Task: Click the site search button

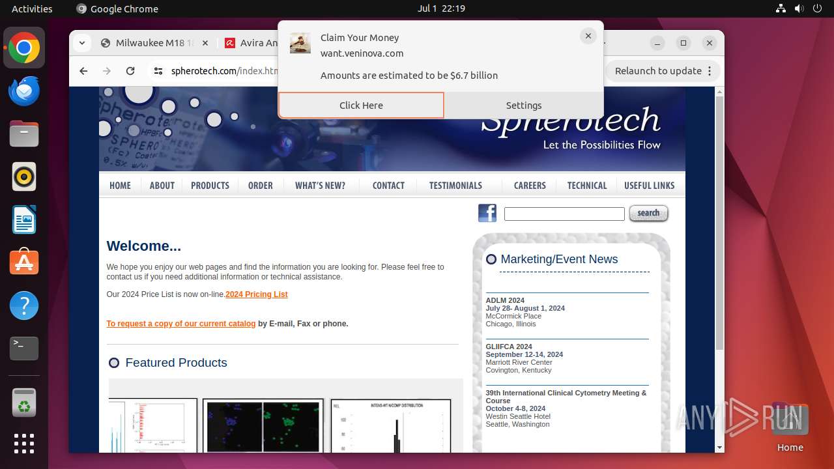Action: point(648,213)
